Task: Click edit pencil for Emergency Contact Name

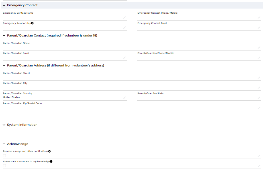Action: 125,18
